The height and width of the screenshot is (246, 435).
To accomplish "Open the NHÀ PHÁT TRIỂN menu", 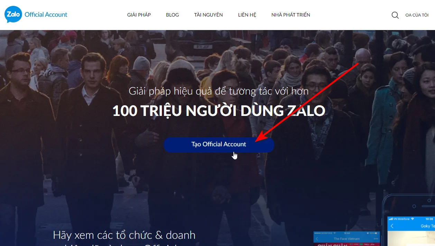I will [291, 15].
